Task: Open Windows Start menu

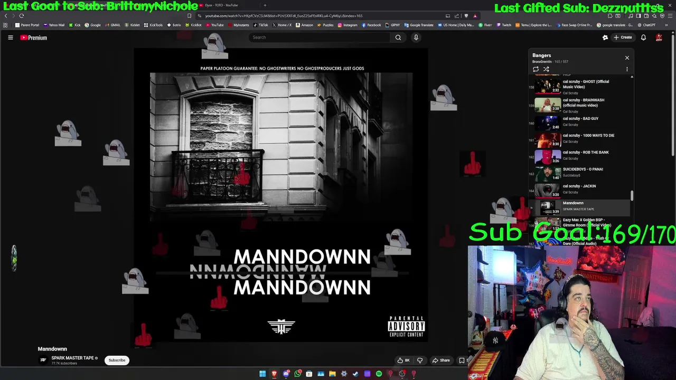Action: click(262, 374)
